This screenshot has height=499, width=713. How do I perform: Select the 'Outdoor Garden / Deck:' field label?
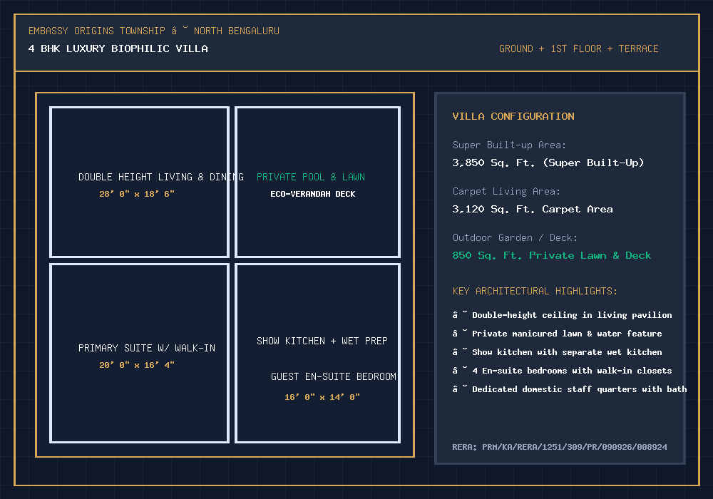515,237
